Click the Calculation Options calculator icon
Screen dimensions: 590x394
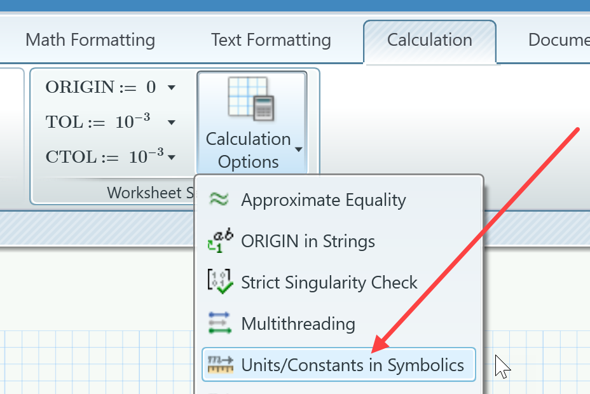click(x=252, y=99)
